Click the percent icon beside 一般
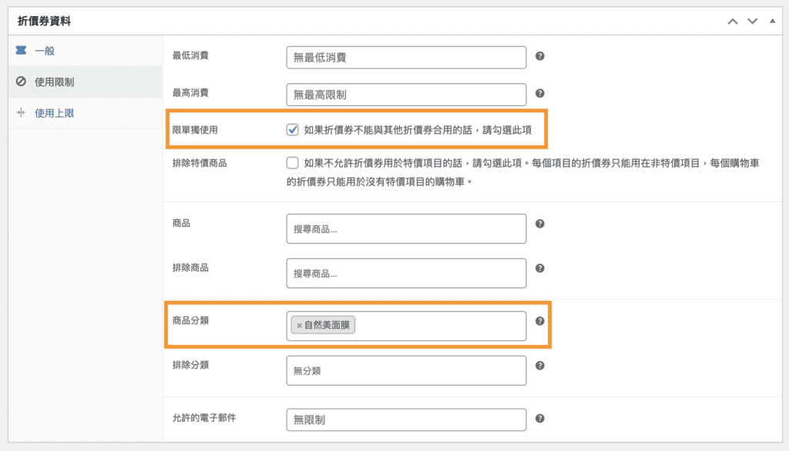Screen dimensions: 789x451 [x=21, y=51]
